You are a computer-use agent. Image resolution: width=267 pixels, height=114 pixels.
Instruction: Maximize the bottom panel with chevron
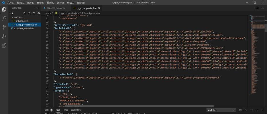click(257, 110)
